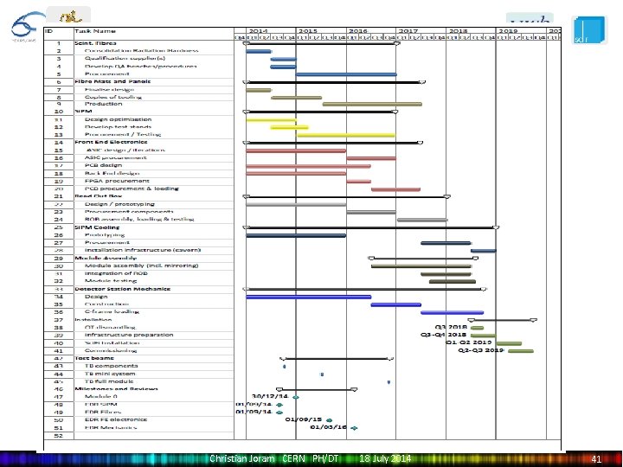Select ID cell 25 beside SiPM Cooling

point(59,227)
